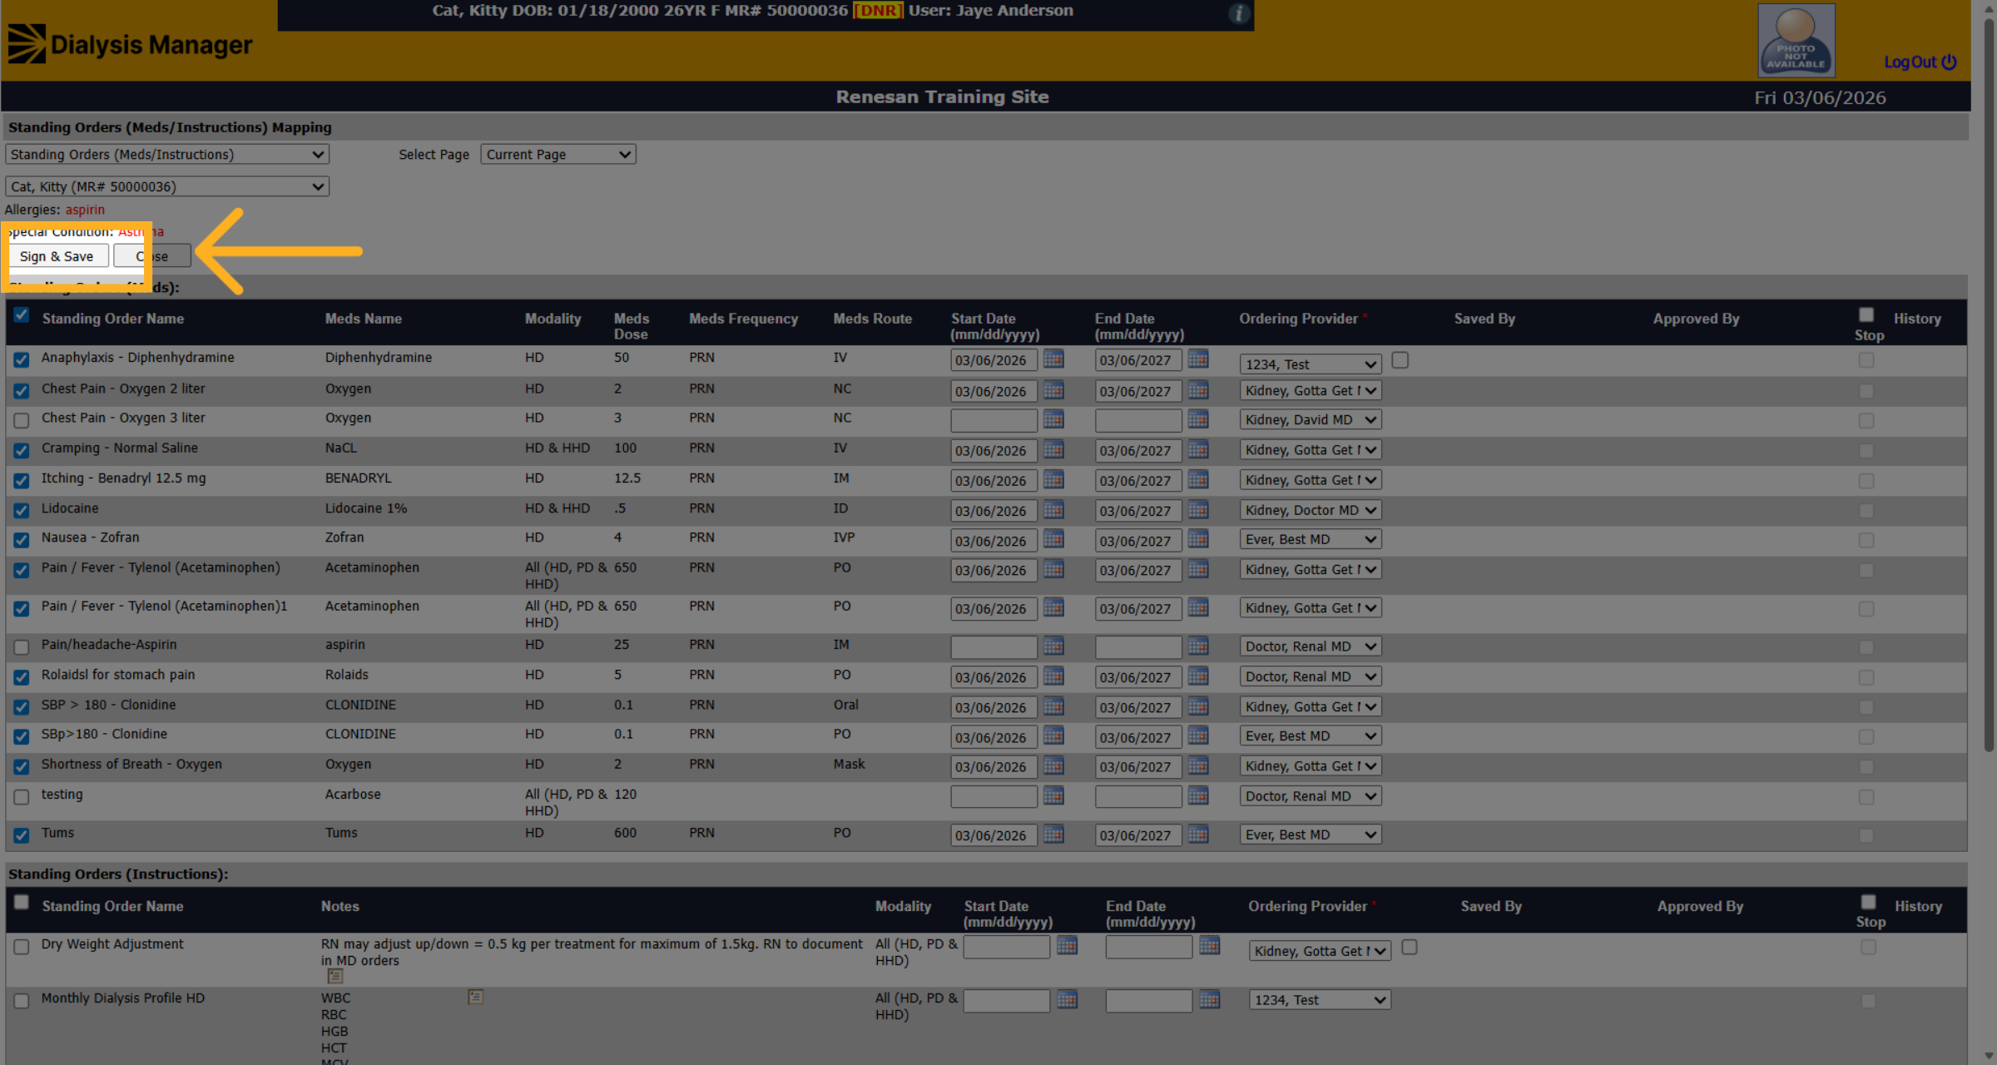1997x1065 pixels.
Task: Click the Dialysis Manager logo
Action: [130, 44]
